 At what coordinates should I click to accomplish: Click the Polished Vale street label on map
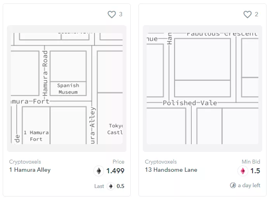pyautogui.click(x=190, y=103)
